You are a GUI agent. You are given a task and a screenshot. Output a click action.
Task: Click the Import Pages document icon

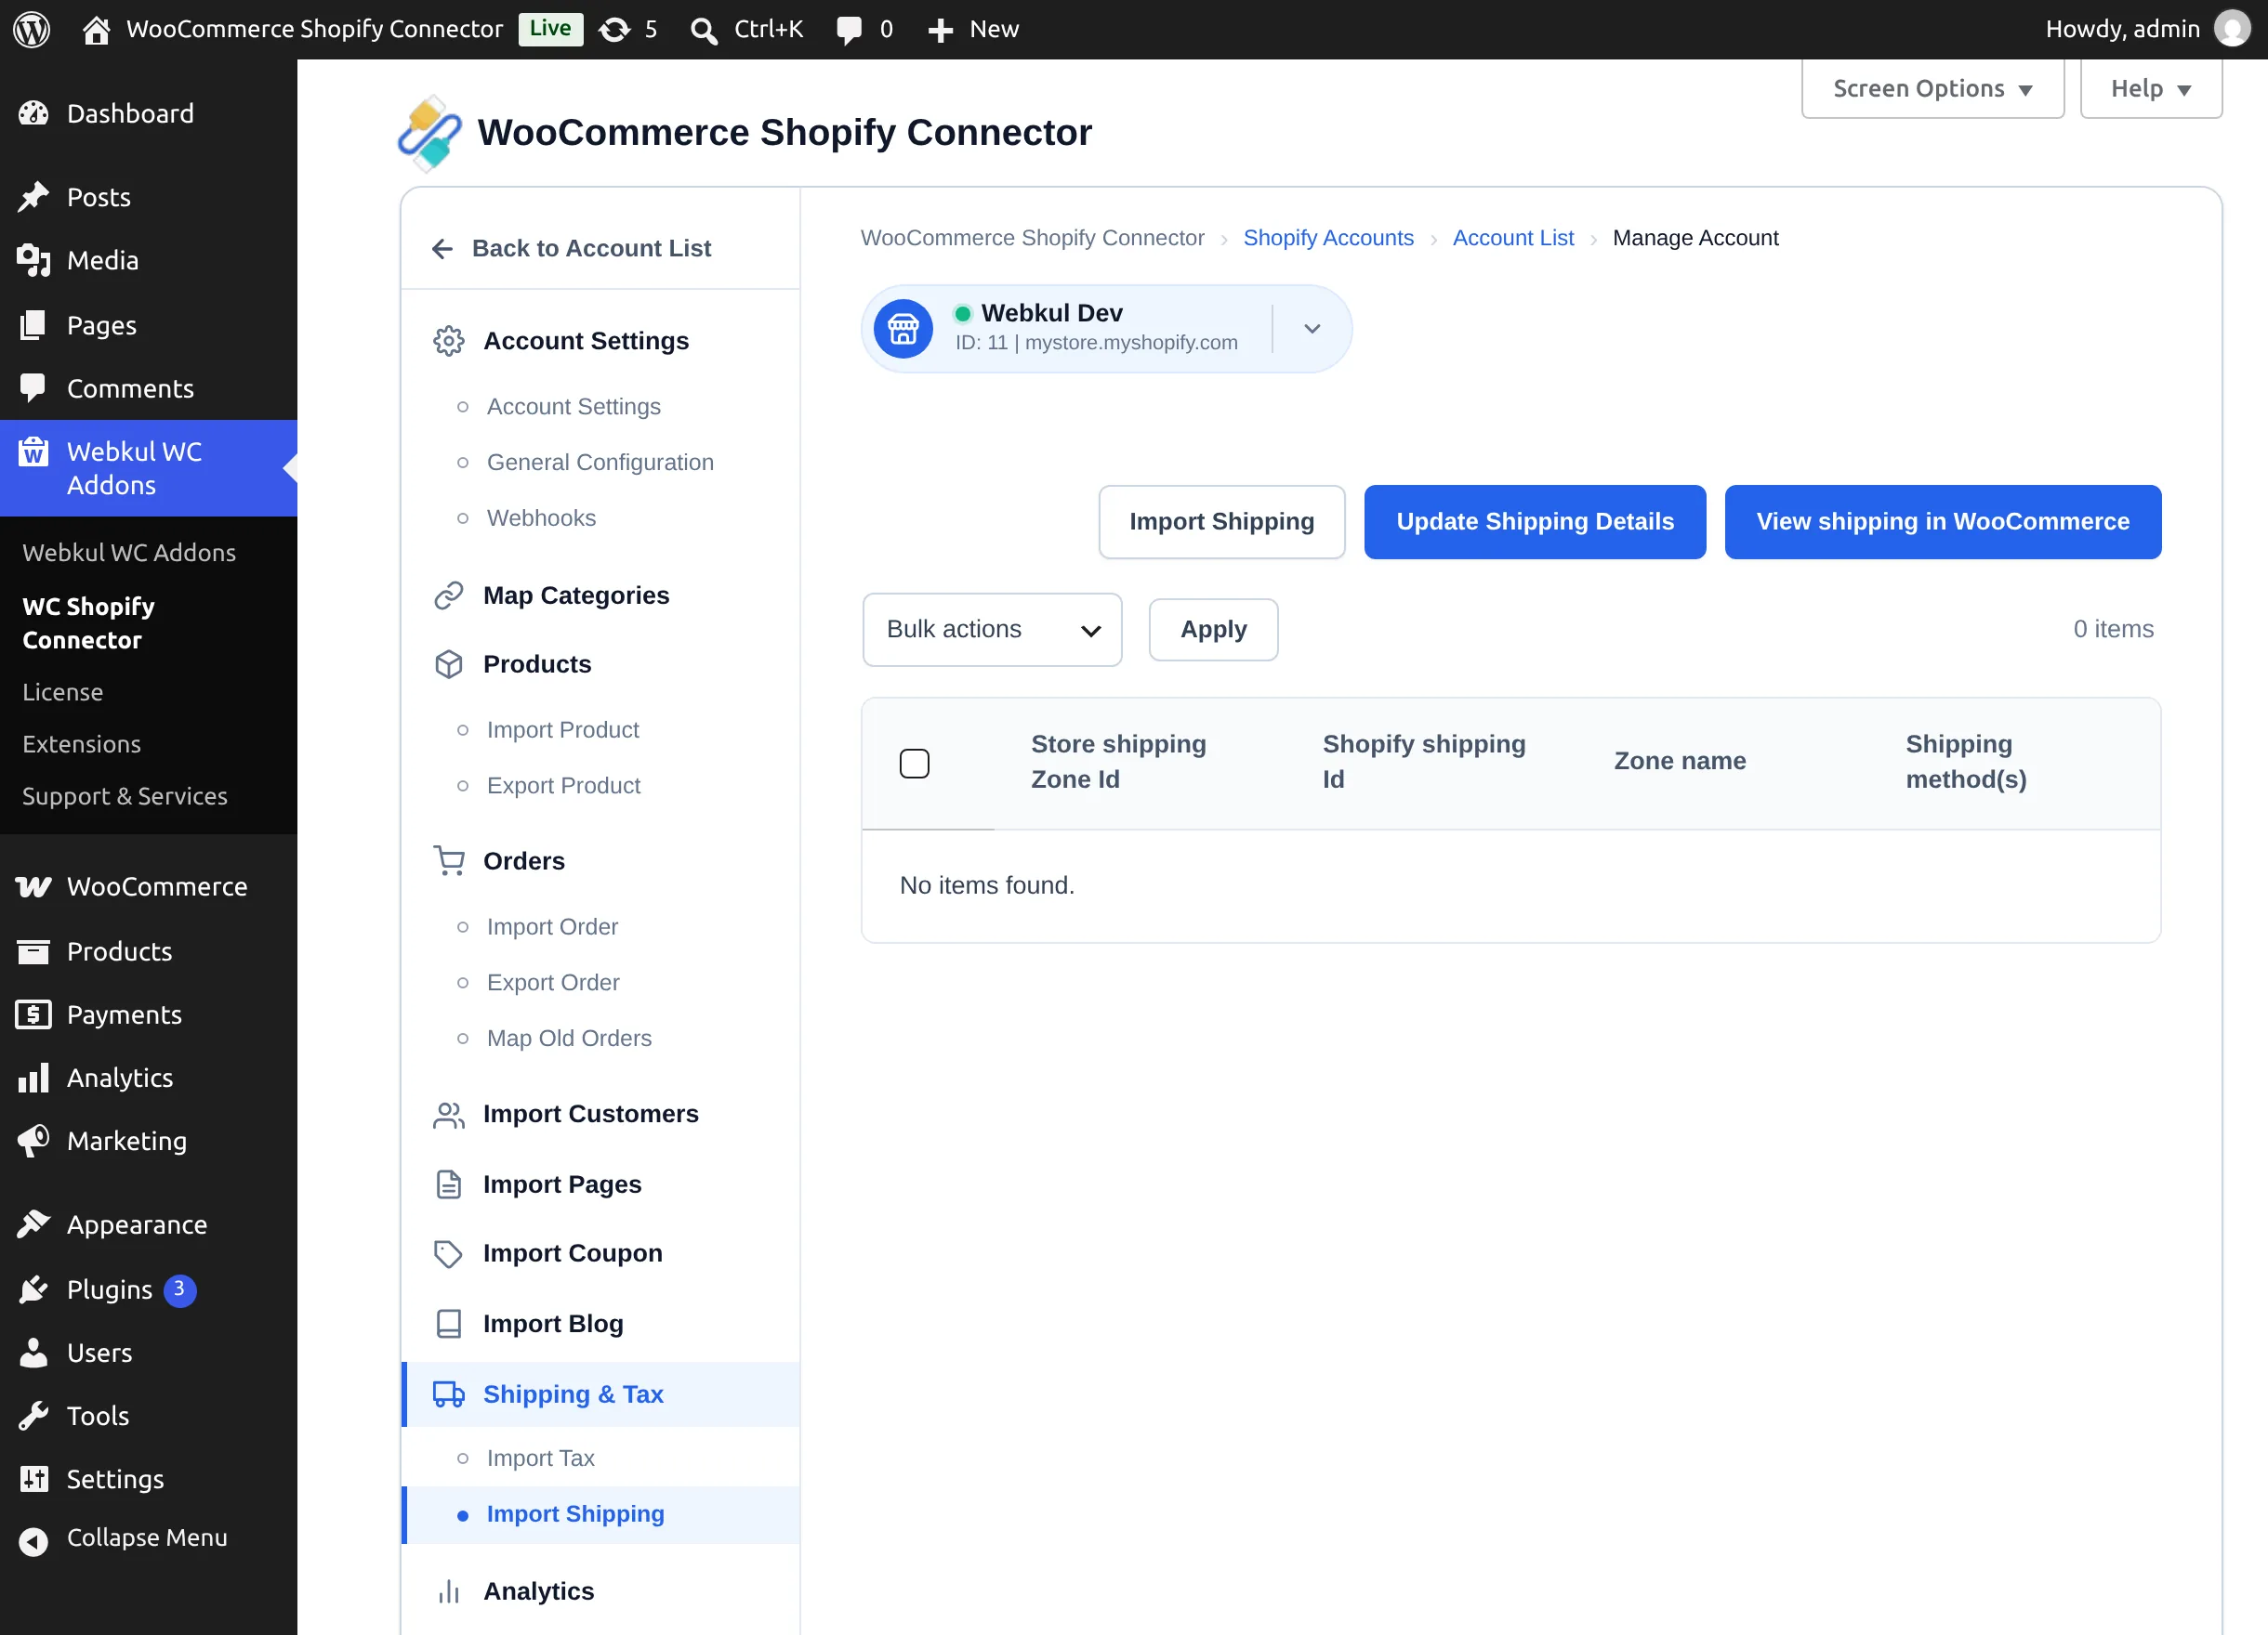coord(448,1184)
